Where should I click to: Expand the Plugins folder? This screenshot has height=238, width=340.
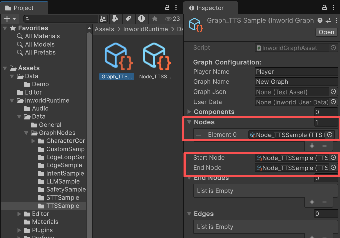click(19, 230)
